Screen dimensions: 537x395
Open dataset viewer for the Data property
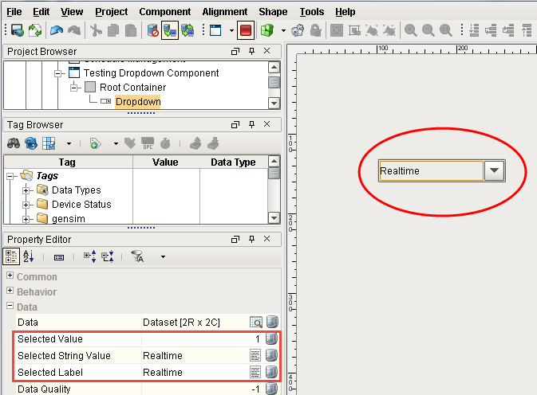256,323
